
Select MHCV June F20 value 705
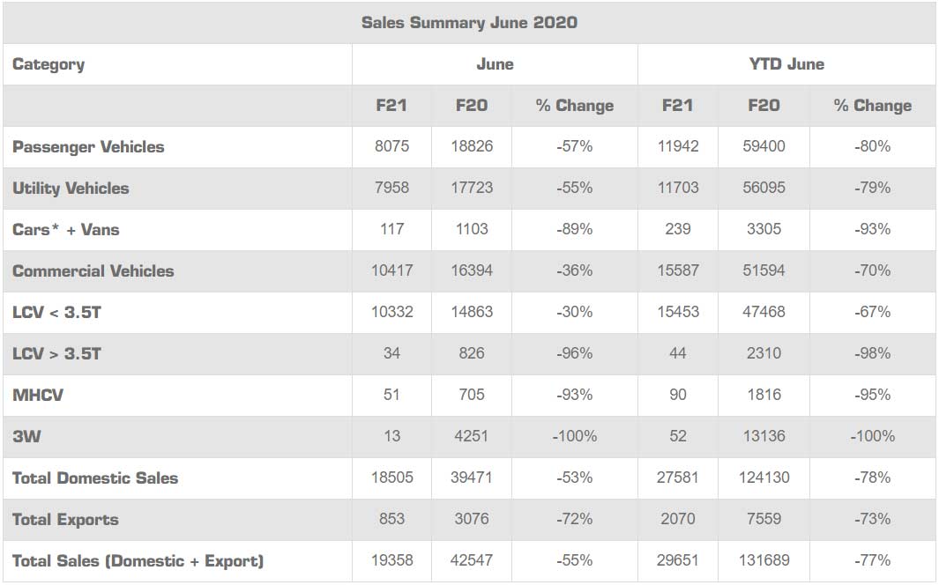pyautogui.click(x=472, y=396)
